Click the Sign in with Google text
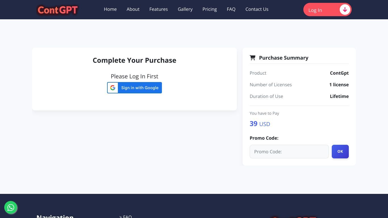Screen dimensions: 388x218 click(x=140, y=88)
